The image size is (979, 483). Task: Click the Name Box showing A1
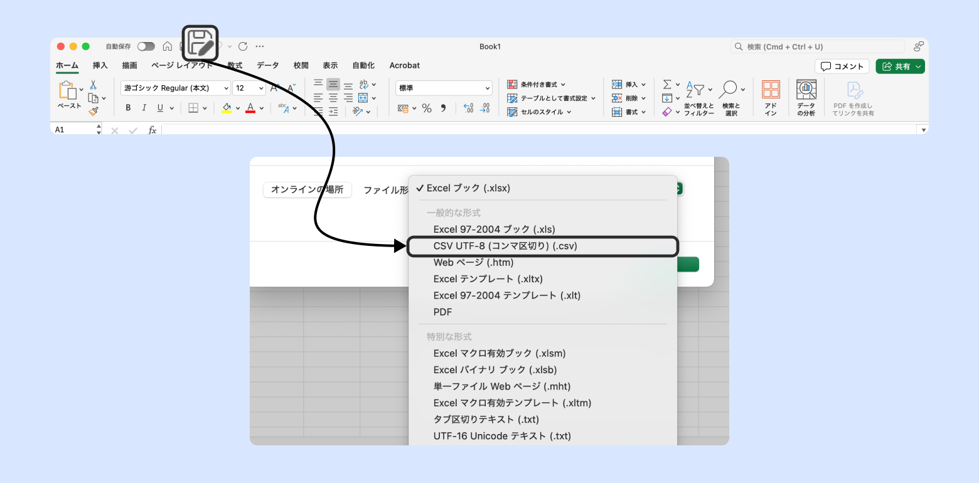[73, 130]
